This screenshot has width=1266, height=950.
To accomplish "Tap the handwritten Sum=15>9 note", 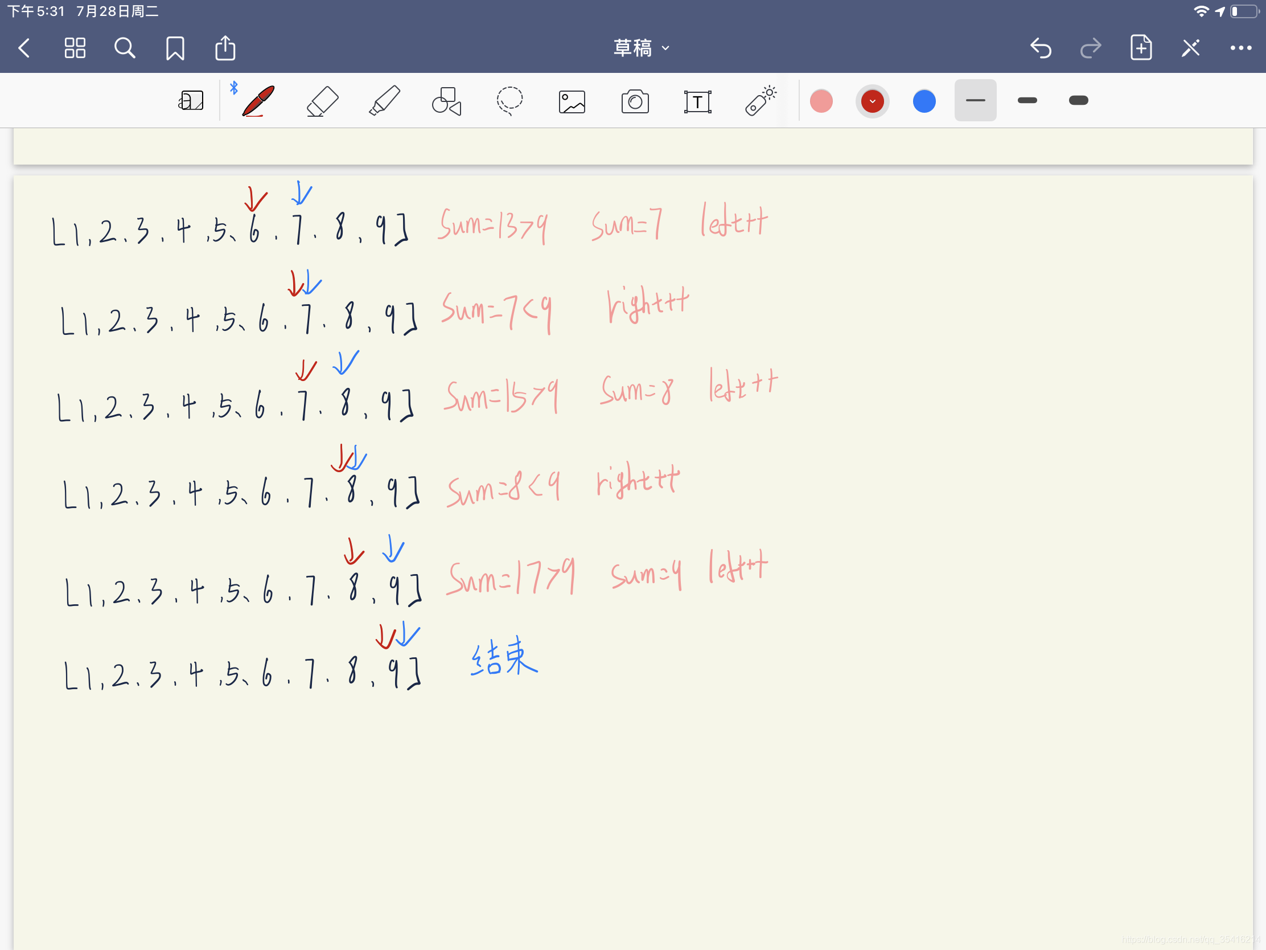I will tap(502, 396).
